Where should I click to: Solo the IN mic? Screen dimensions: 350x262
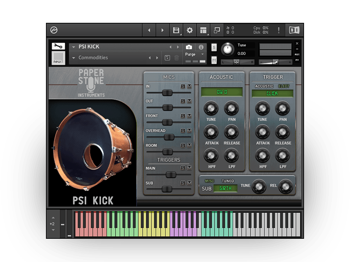click(183, 86)
